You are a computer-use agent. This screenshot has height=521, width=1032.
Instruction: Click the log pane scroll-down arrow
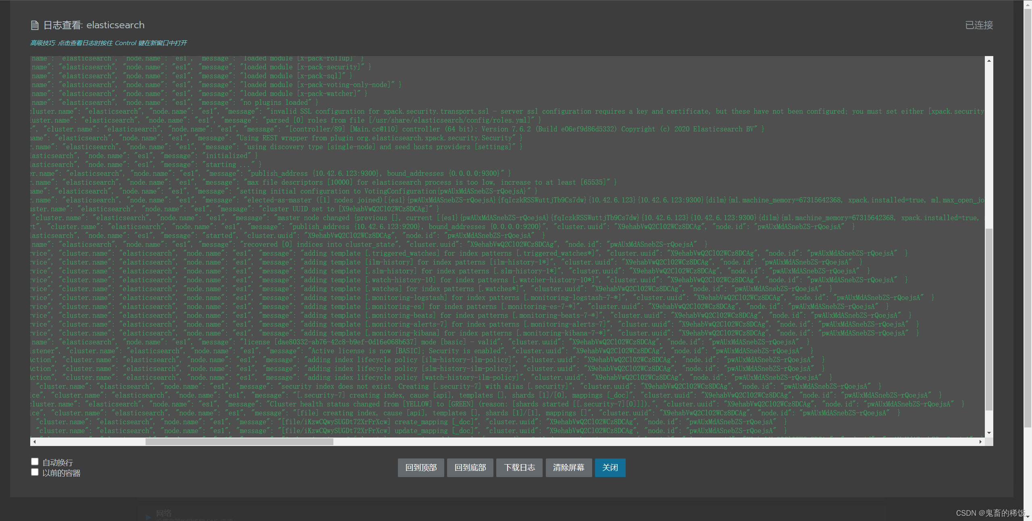[x=989, y=433]
